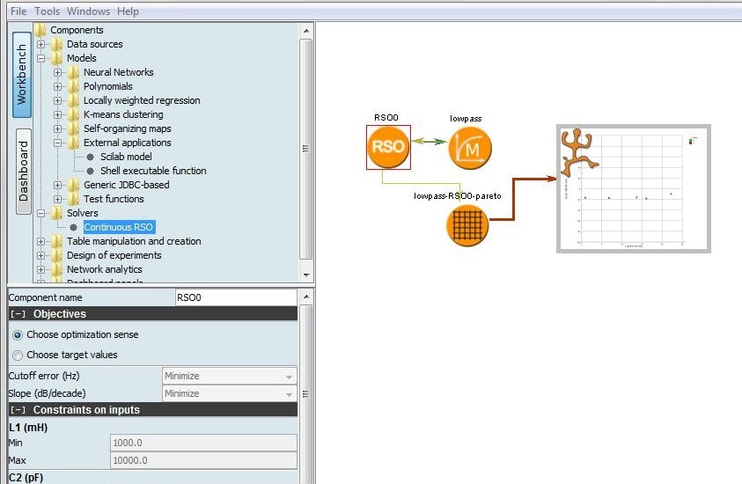Screen dimensions: 742x484
Task: Select the Scilab model component
Action: pyautogui.click(x=126, y=157)
